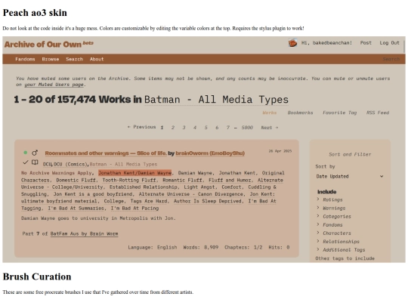The height and width of the screenshot is (306, 408).
Task: Open the Fandoms menu
Action: 25,59
